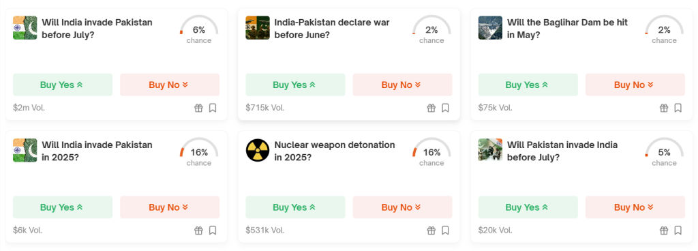Gift the Nuclear weapon detonation market
698x251 pixels.
(x=431, y=230)
